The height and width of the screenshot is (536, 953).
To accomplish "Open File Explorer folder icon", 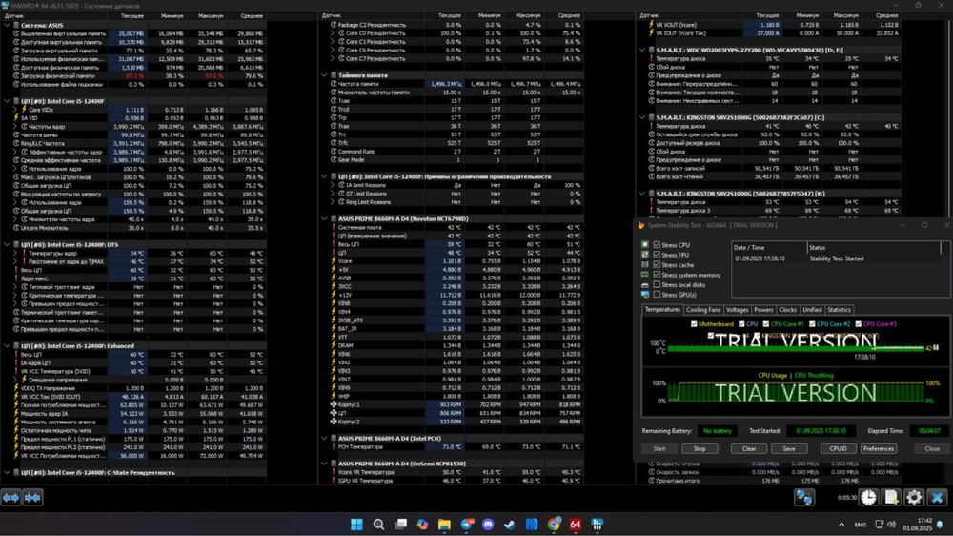I will tap(444, 524).
